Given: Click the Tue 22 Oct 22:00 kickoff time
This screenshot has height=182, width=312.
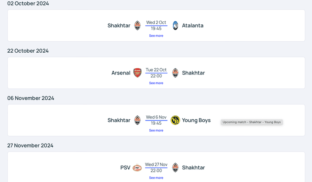Looking at the screenshot, I should pyautogui.click(x=156, y=73).
